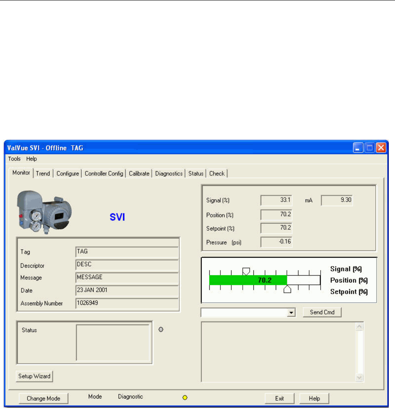This screenshot has height=408, width=395.
Task: Click the Date field 23 JAN 2001
Action: click(x=127, y=290)
